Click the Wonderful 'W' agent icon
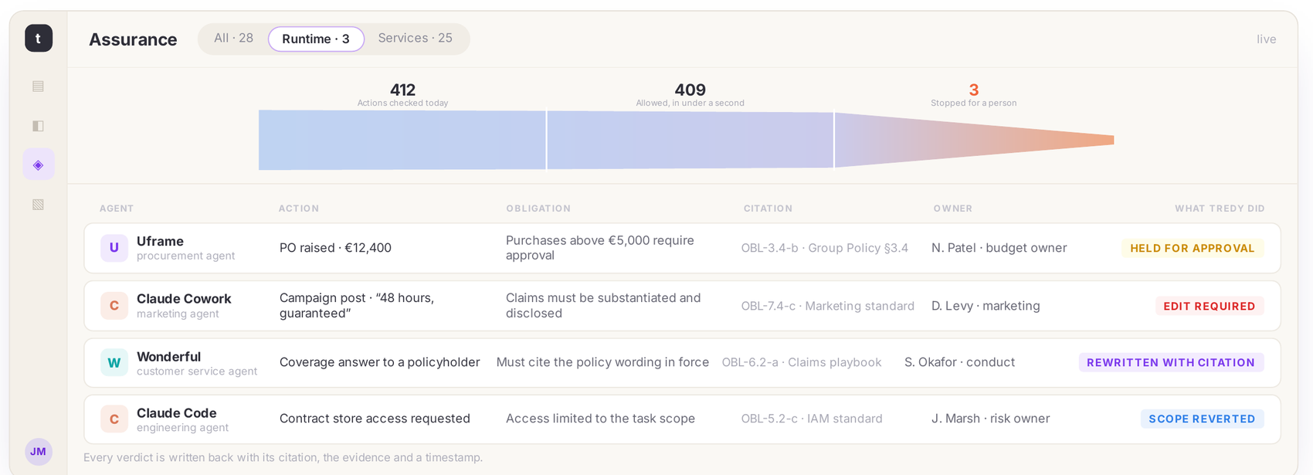This screenshot has width=1313, height=475. click(114, 362)
